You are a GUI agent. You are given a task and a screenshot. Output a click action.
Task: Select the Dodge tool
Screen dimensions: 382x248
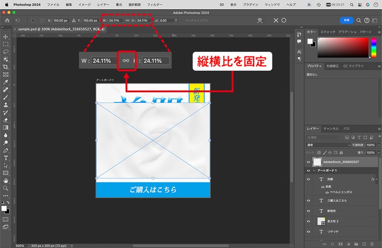click(6, 143)
